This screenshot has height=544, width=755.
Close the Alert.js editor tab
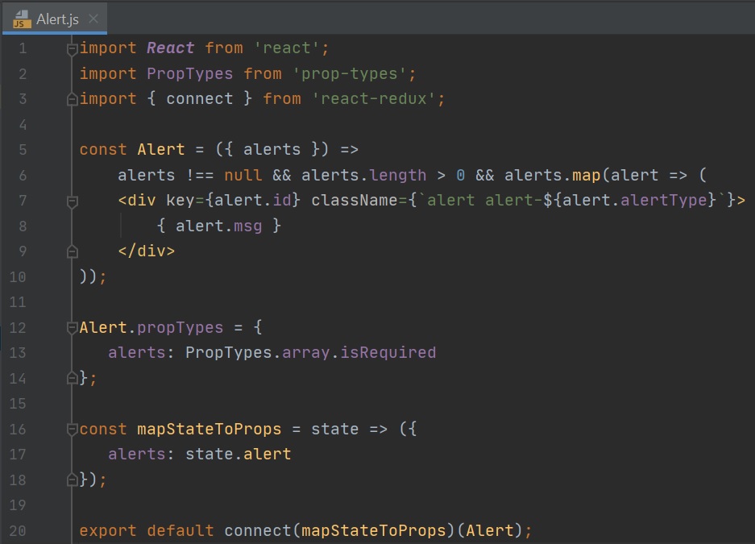(x=93, y=19)
